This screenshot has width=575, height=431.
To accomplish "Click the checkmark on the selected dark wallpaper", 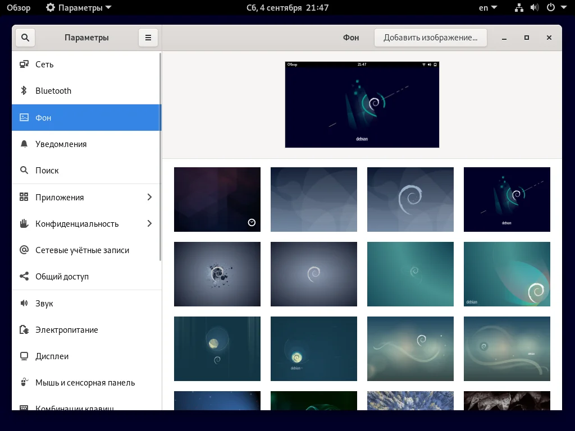I will (x=252, y=222).
